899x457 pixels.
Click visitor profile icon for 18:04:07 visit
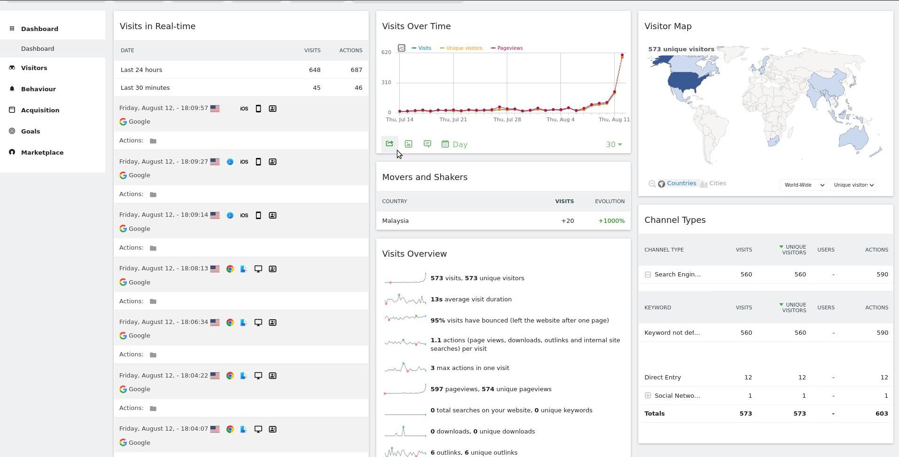point(272,429)
